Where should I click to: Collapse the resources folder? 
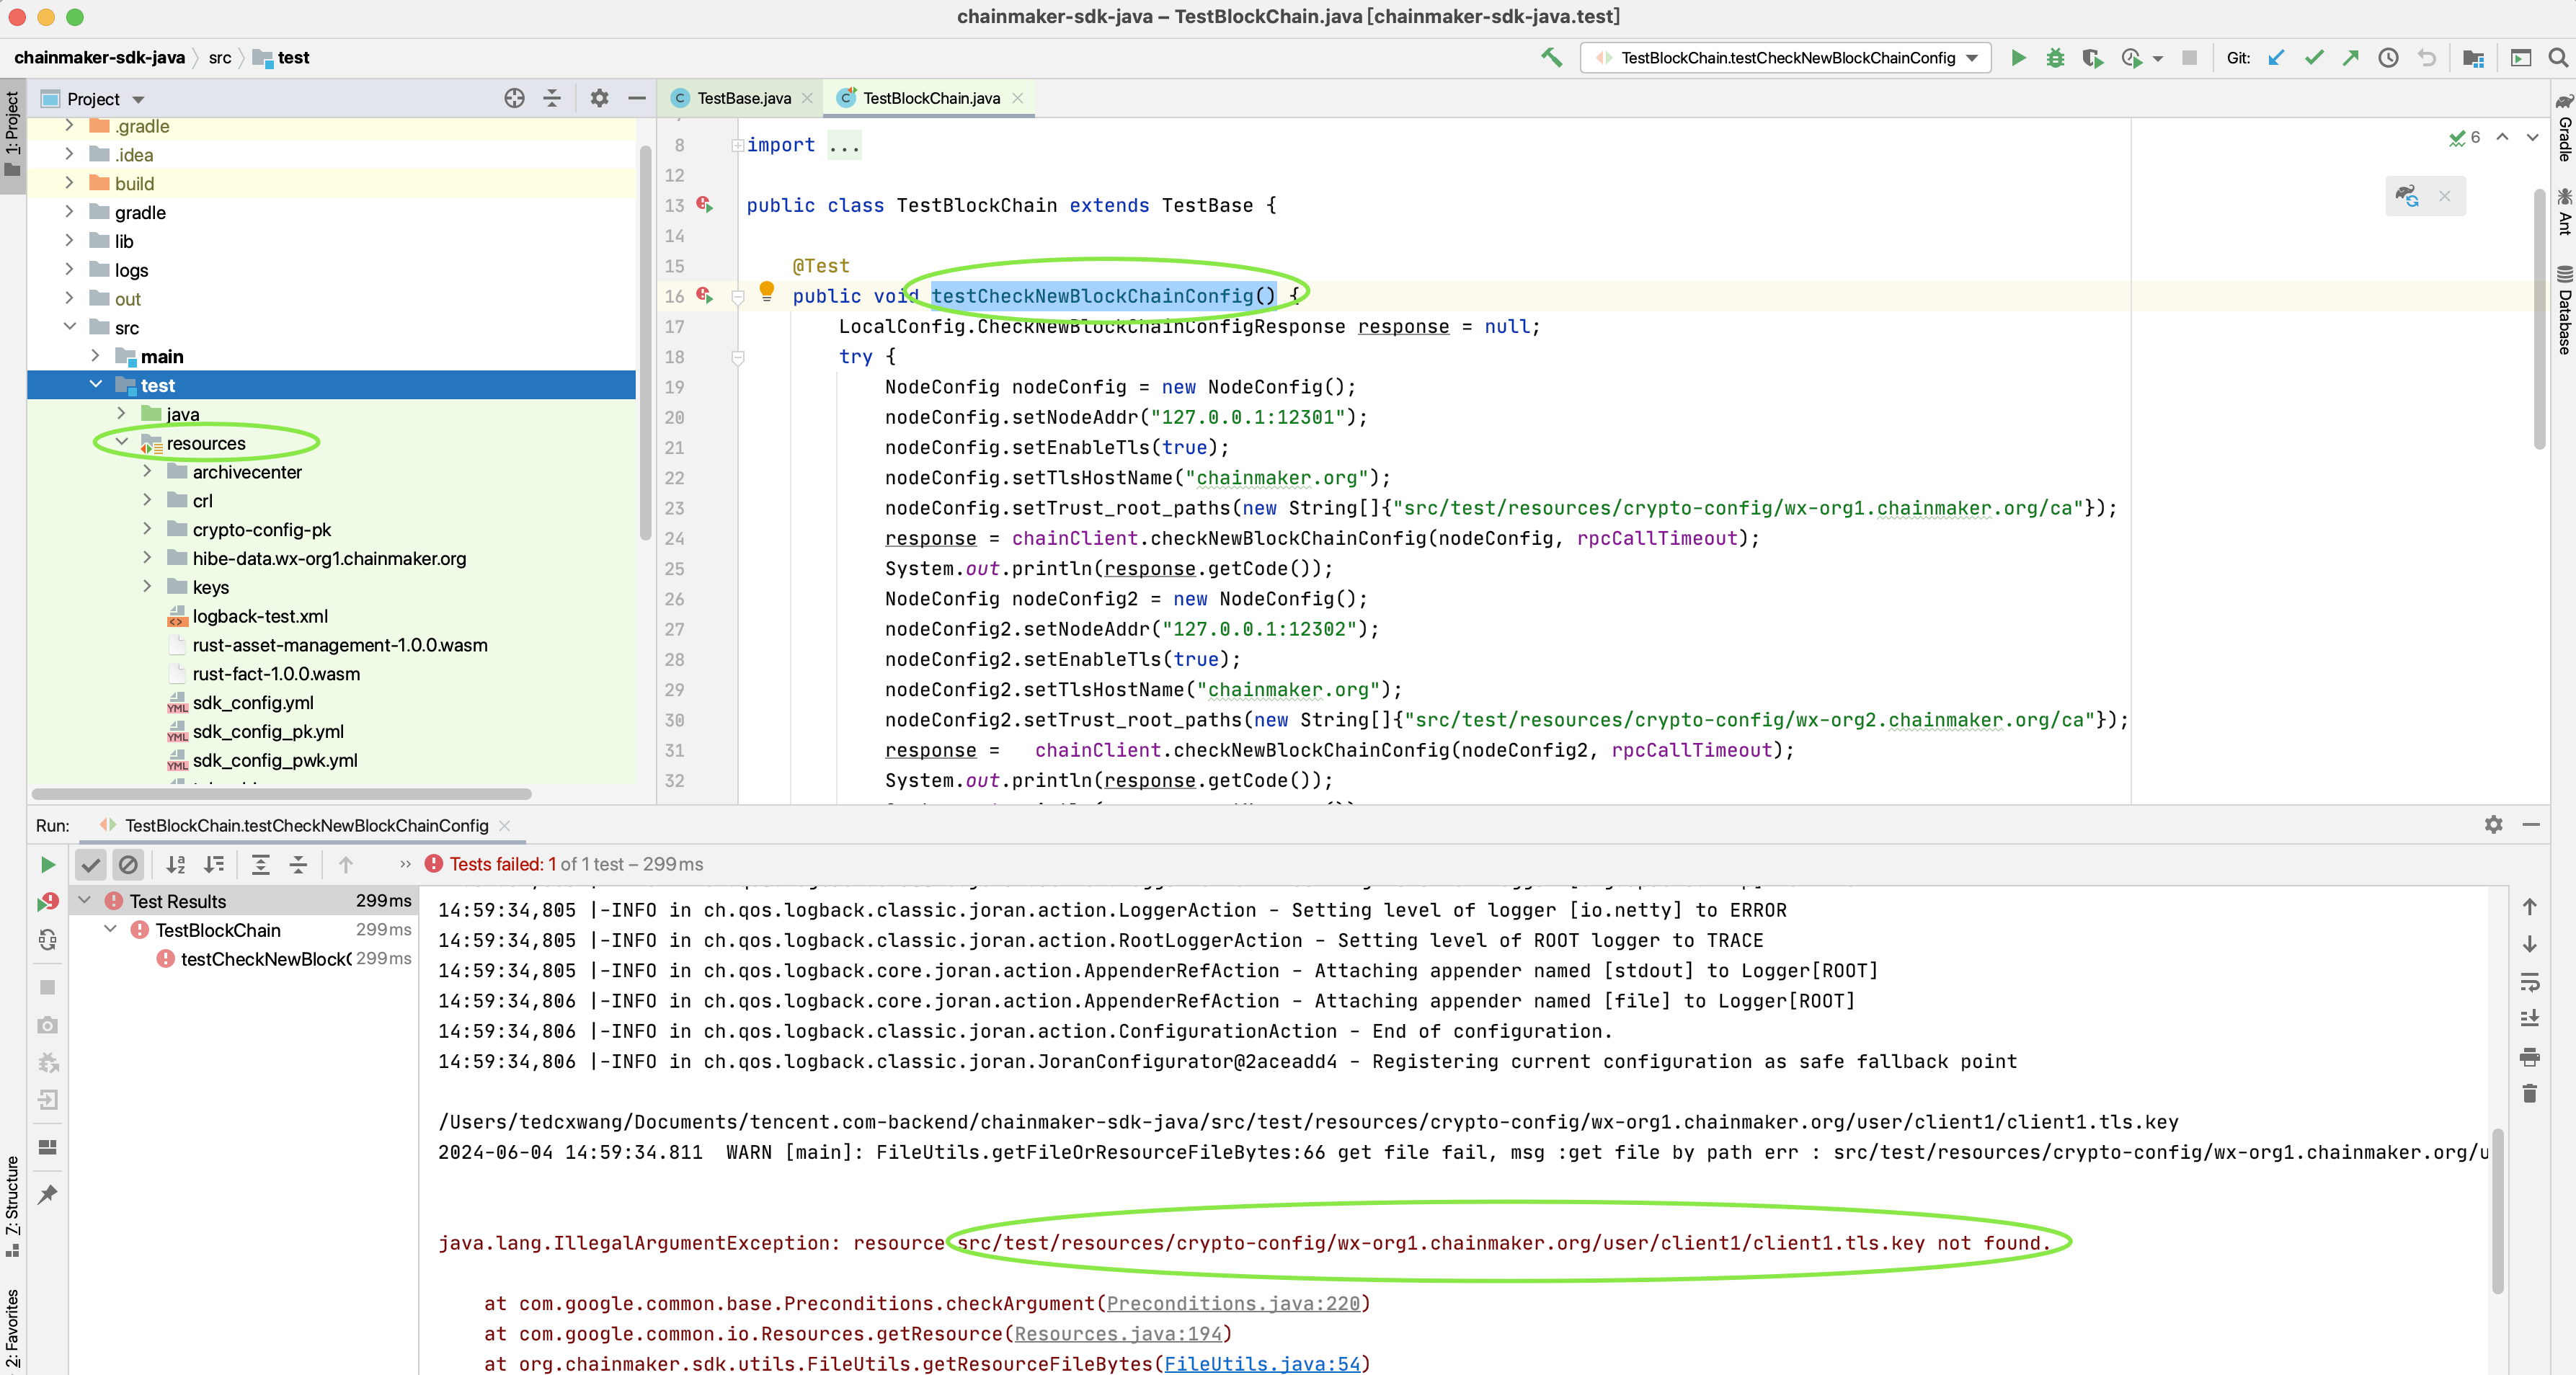coord(122,442)
